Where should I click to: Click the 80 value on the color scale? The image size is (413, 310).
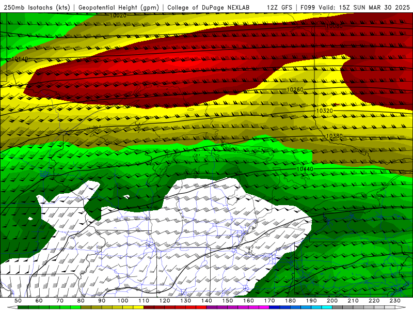click(81, 301)
